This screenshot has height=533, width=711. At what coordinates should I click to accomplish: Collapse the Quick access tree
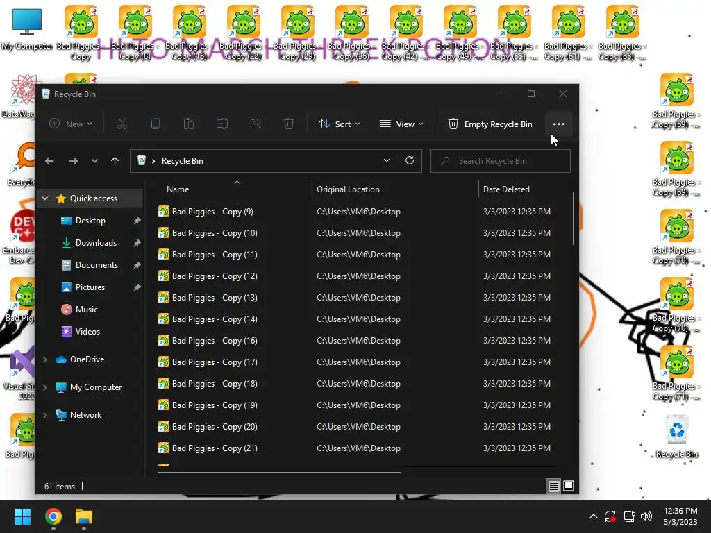(45, 198)
